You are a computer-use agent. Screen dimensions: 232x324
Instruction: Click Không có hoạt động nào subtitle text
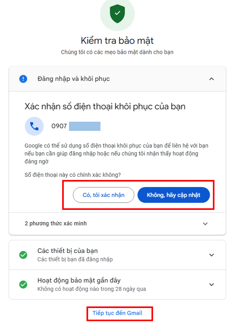(x=92, y=289)
